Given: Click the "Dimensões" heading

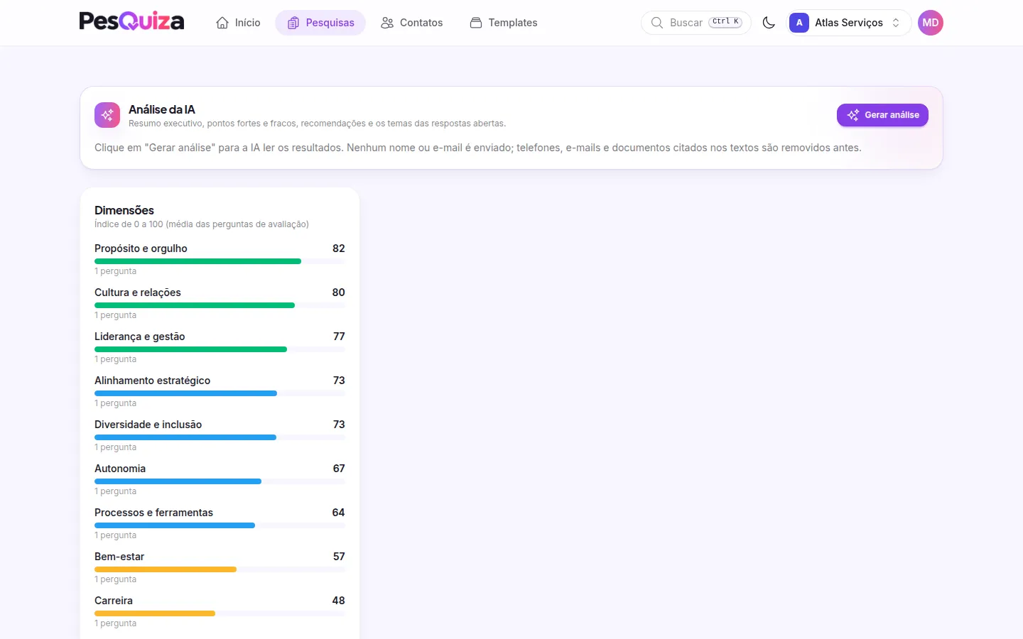Looking at the screenshot, I should pyautogui.click(x=124, y=210).
